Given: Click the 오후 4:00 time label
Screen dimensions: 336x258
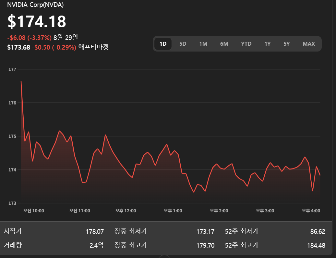Looking at the screenshot, I should tap(311, 211).
